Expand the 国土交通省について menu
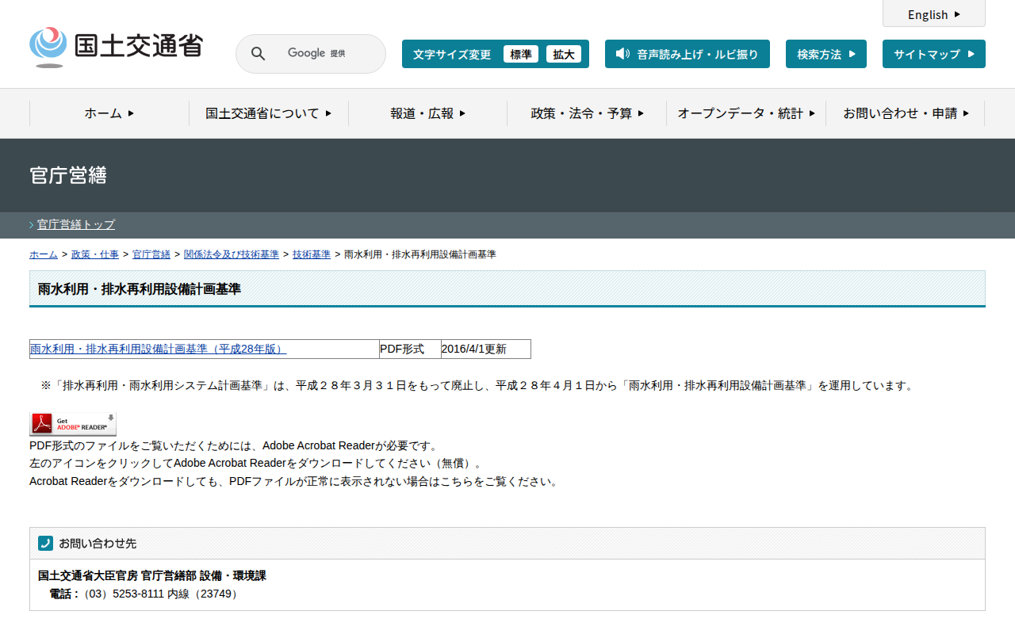Viewport: 1015px width, 634px height. pos(268,113)
